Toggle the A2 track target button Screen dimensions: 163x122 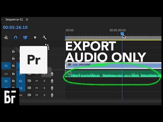21,81
